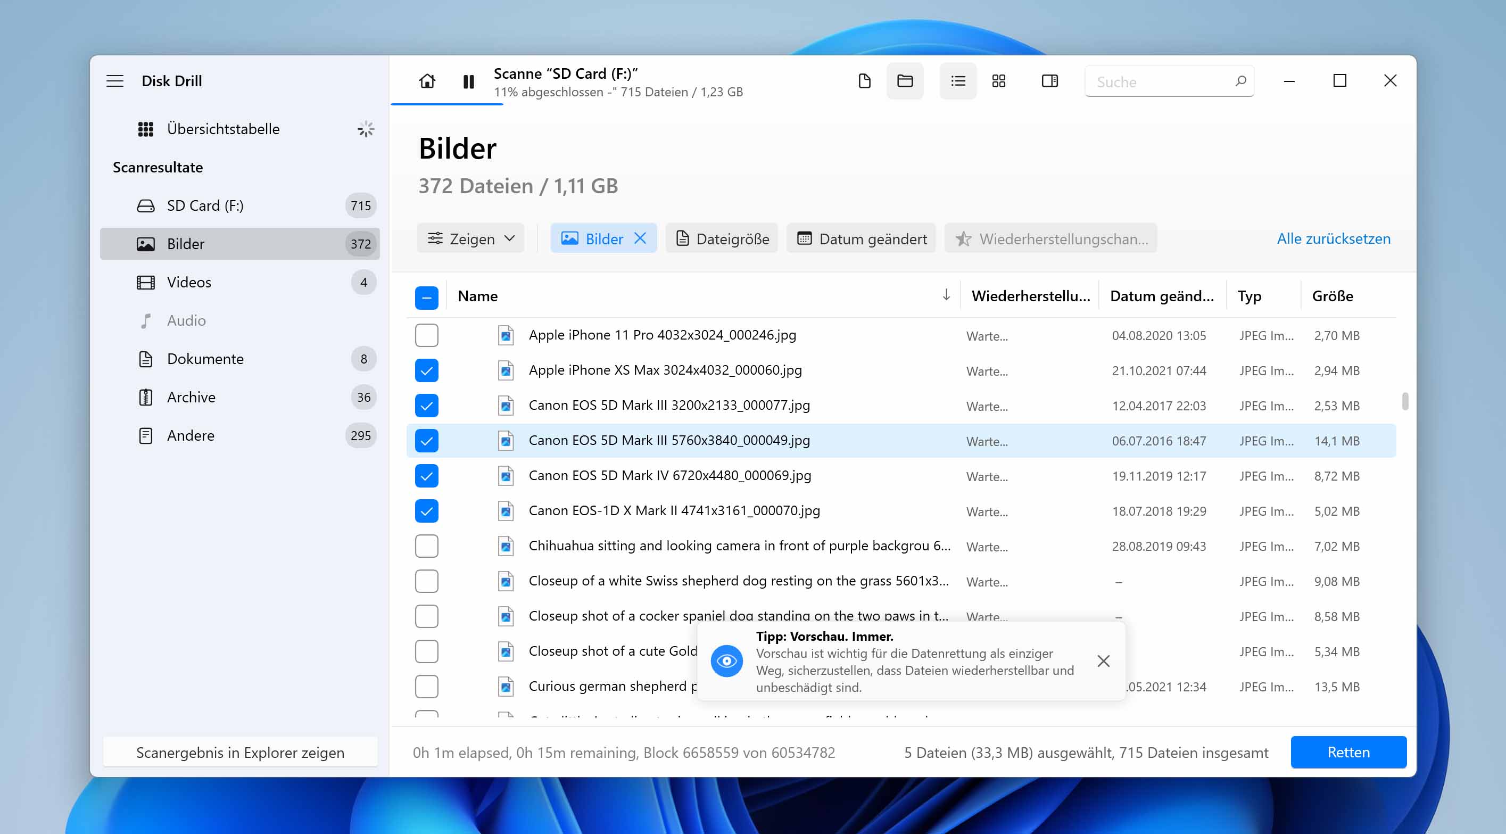Click file icon of Chihuahua sitting image
The height and width of the screenshot is (834, 1506).
[x=505, y=546]
